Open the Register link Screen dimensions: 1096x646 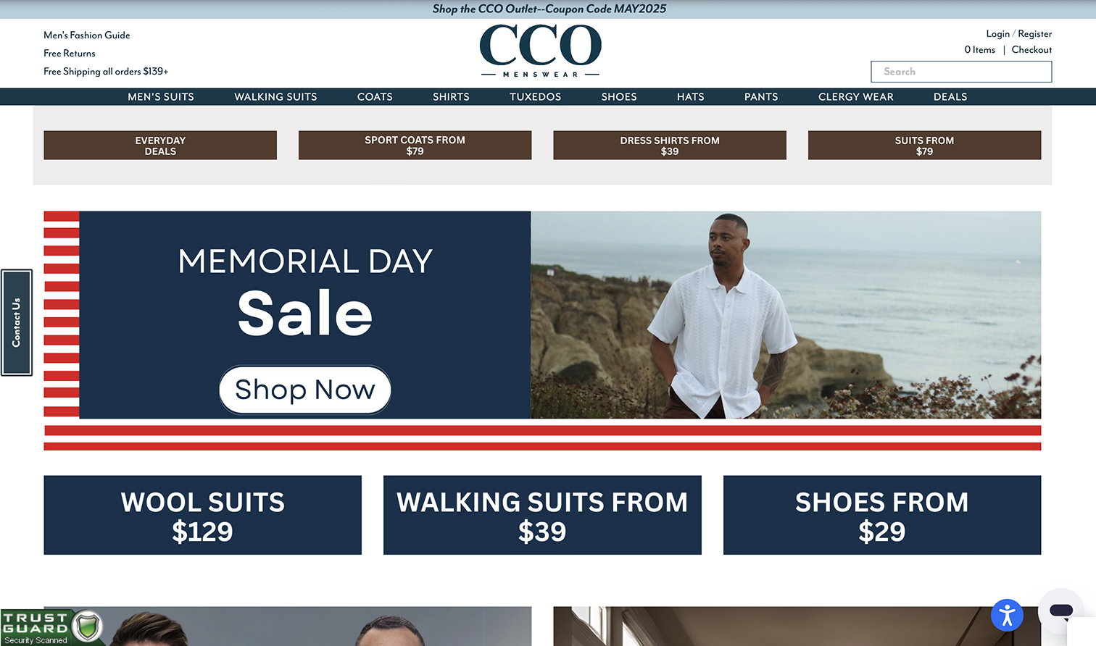(1034, 34)
